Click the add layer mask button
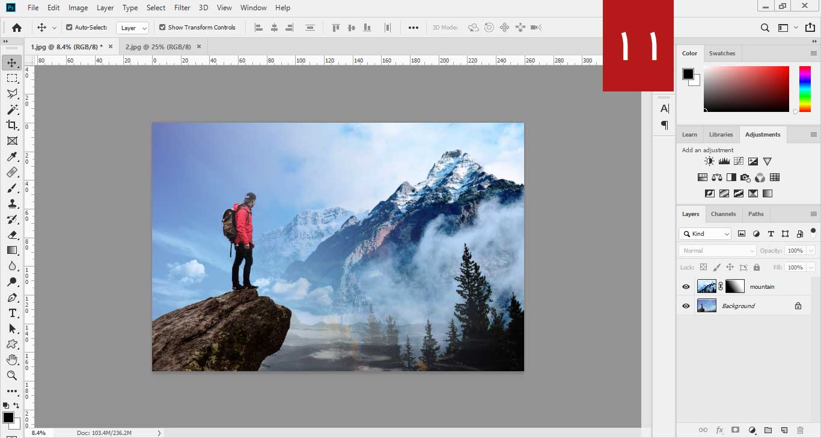The width and height of the screenshot is (821, 438). point(735,430)
